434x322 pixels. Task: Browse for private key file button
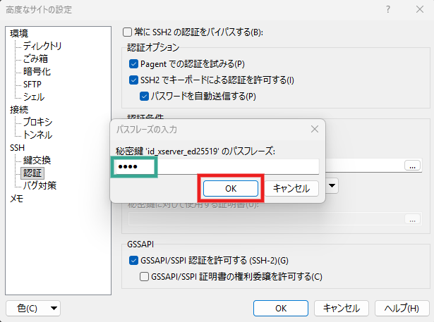tap(412, 165)
